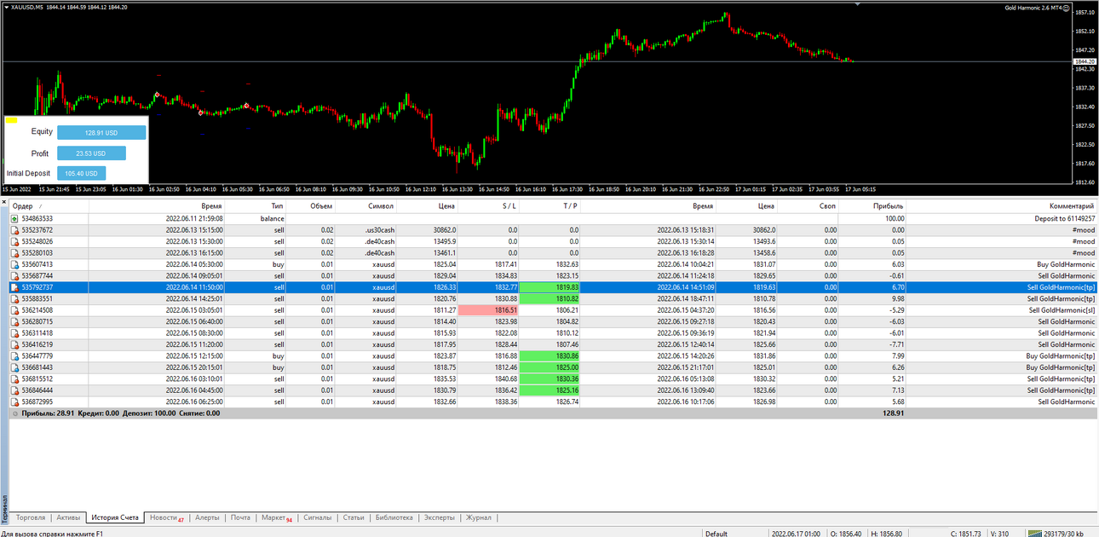Open the Эксперты tab
The image size is (1099, 537).
(x=440, y=517)
